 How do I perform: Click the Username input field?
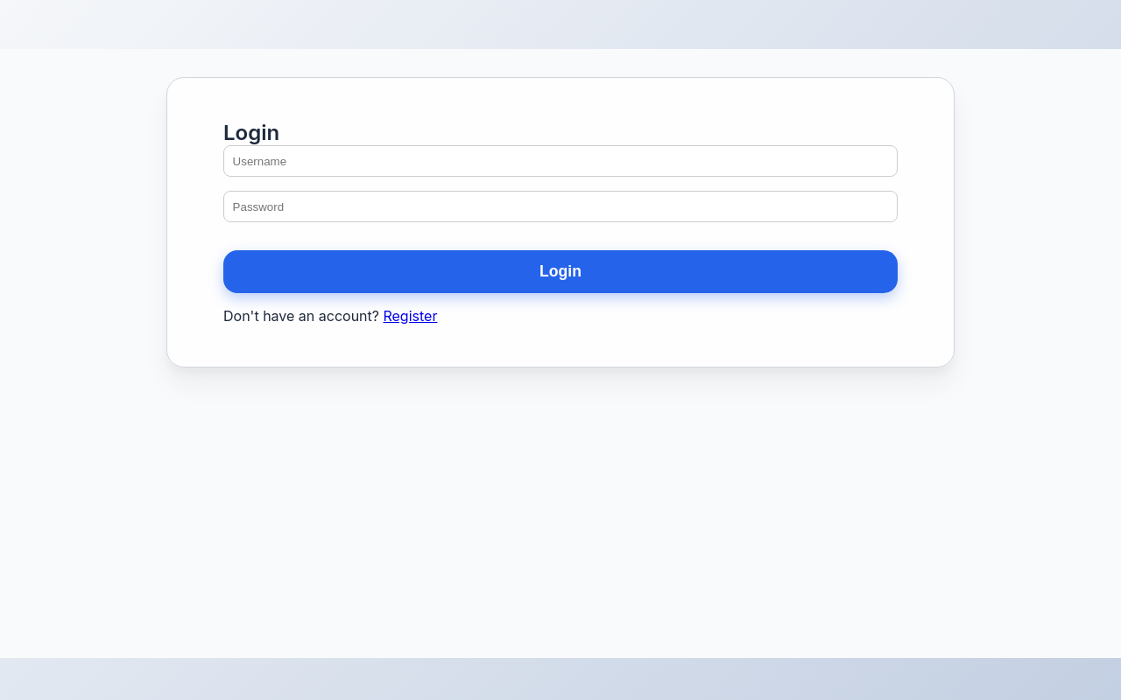point(560,161)
